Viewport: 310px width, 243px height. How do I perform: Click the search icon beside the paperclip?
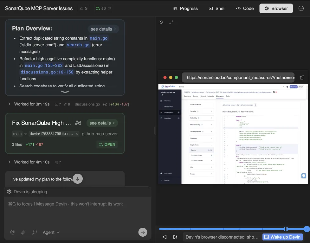(34, 232)
